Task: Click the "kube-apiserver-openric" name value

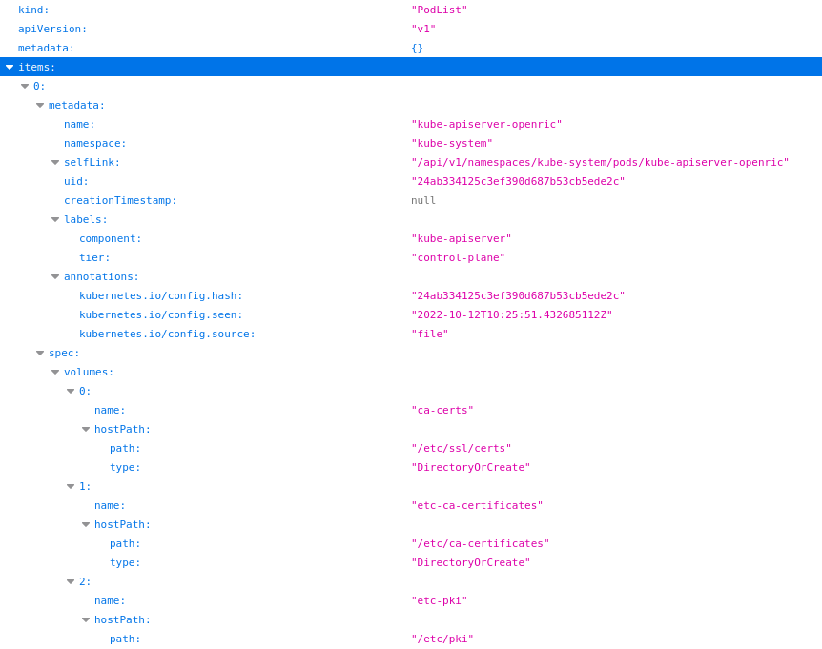Action: click(486, 124)
